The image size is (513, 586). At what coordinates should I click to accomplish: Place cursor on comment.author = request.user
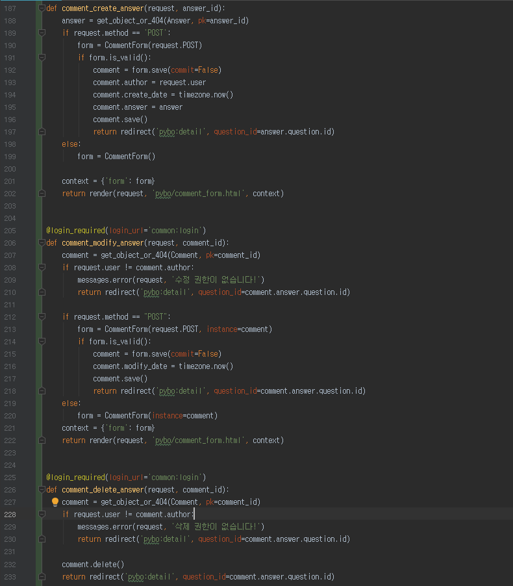[x=149, y=83]
